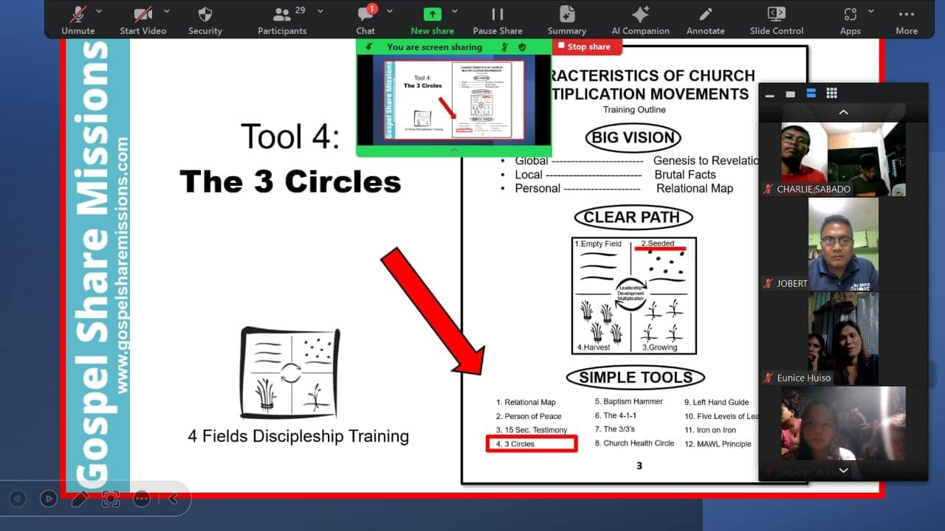The height and width of the screenshot is (531, 945).
Task: Expand audio options arrow beside Unmute
Action: click(100, 11)
